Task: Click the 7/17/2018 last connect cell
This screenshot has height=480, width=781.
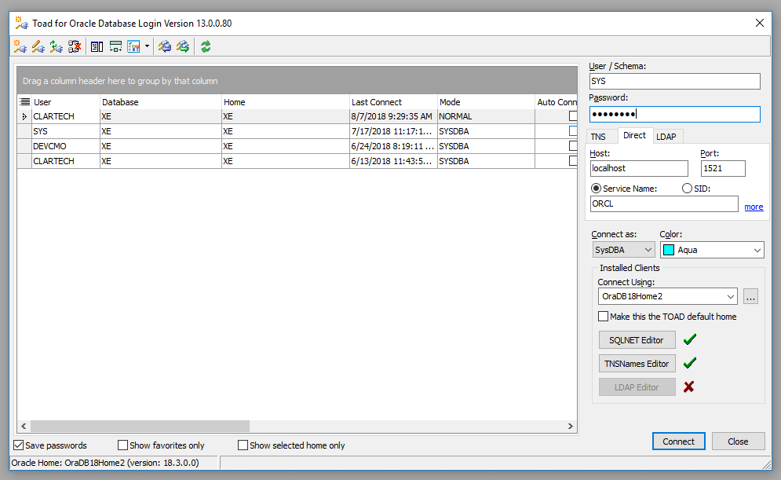Action: coord(393,131)
